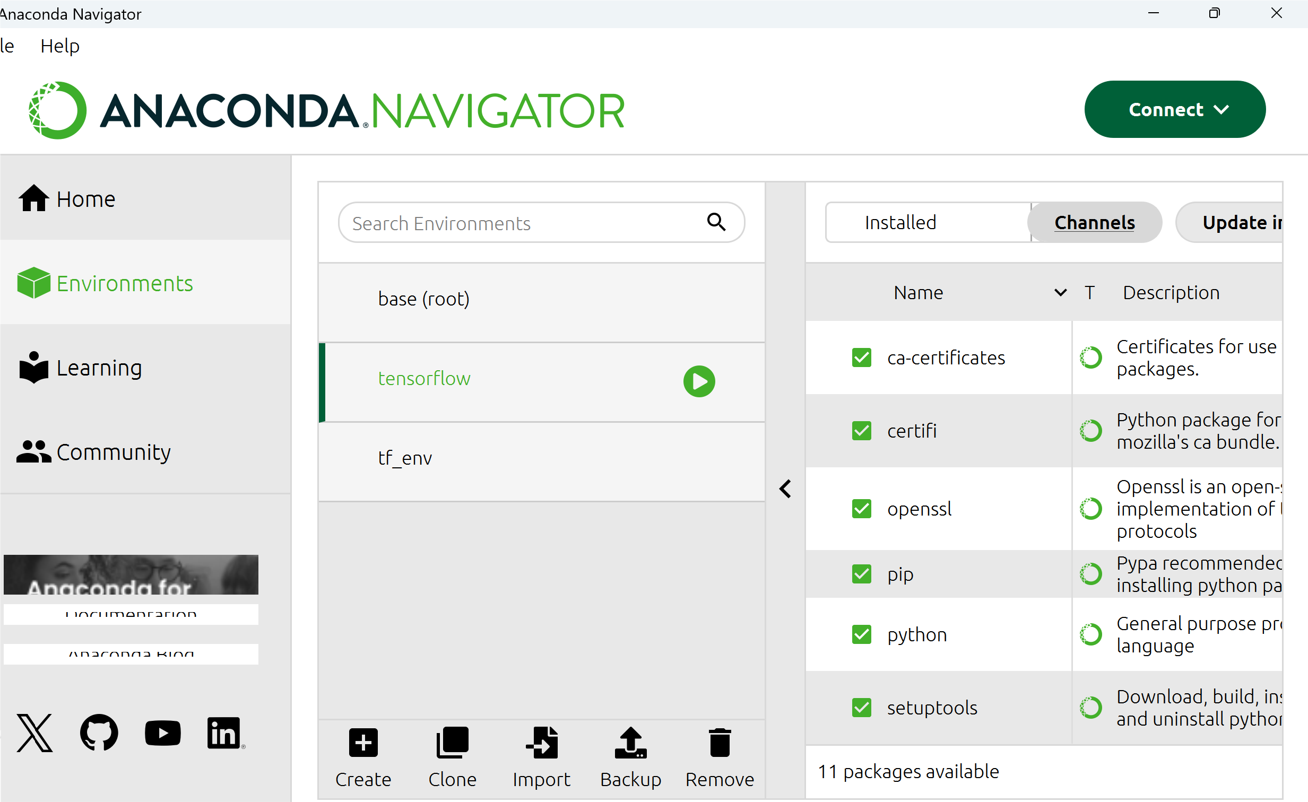Viewport: 1308px width, 802px height.
Task: Click the Remove trash can icon
Action: click(x=720, y=743)
